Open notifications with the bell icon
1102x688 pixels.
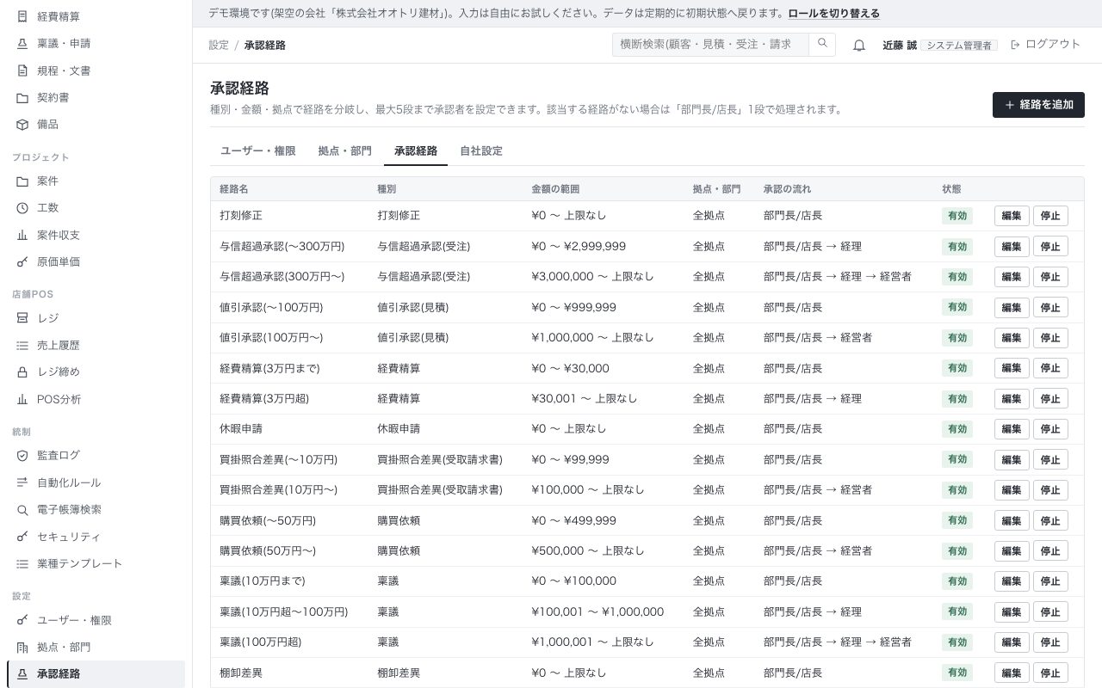point(859,45)
